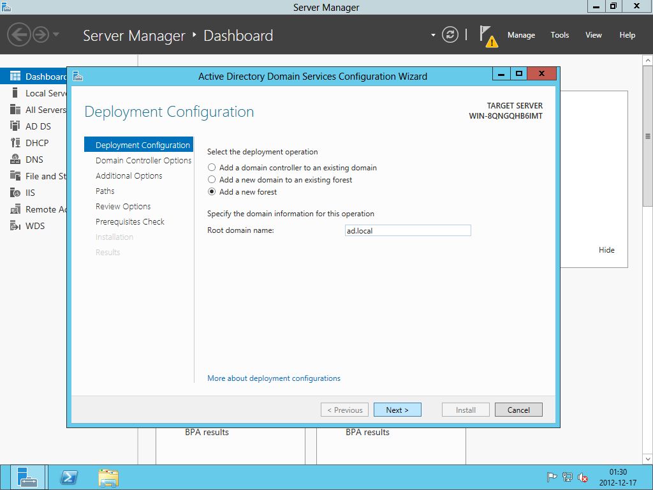The image size is (653, 490).
Task: Refresh the Server Manager dashboard
Action: (450, 34)
